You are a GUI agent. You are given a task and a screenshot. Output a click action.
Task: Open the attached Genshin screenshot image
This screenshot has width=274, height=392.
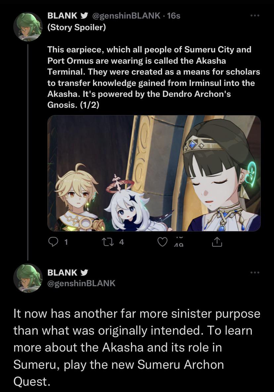[154, 173]
